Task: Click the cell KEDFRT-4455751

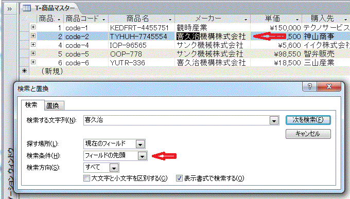Action: pyautogui.click(x=142, y=27)
